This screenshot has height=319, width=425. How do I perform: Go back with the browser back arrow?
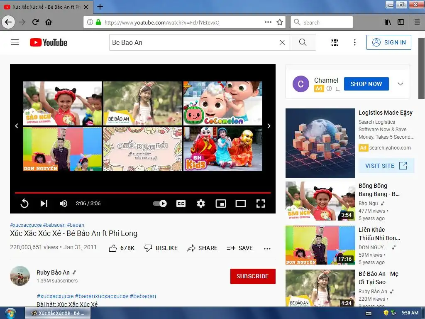8,22
